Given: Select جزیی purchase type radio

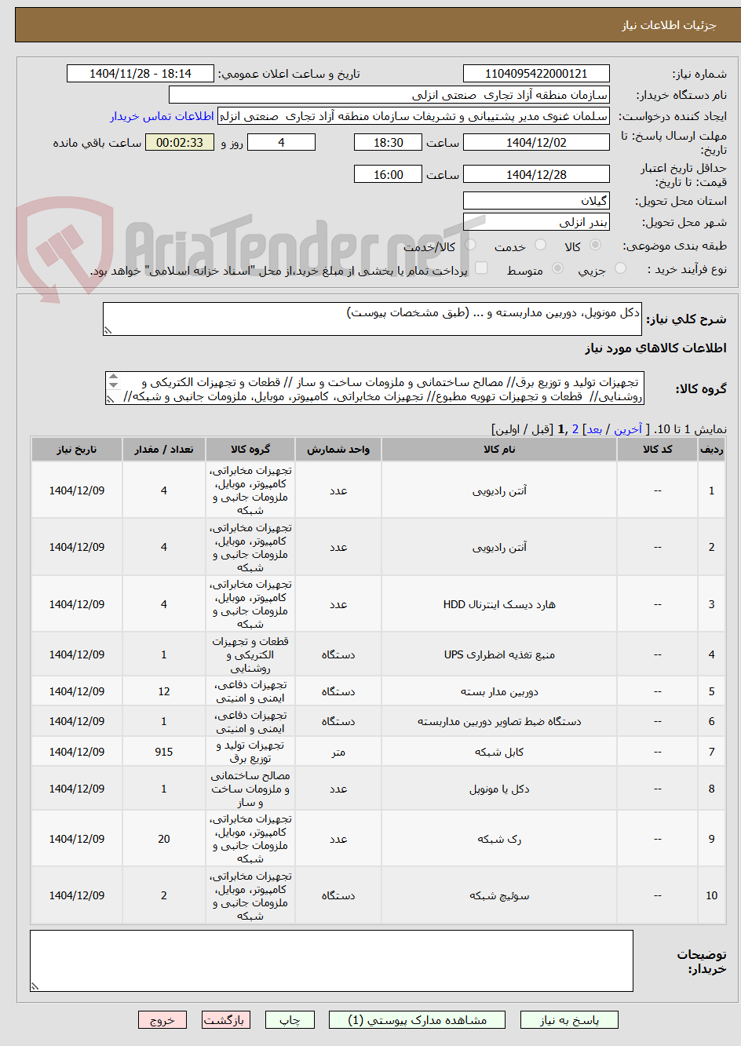Looking at the screenshot, I should [x=620, y=269].
